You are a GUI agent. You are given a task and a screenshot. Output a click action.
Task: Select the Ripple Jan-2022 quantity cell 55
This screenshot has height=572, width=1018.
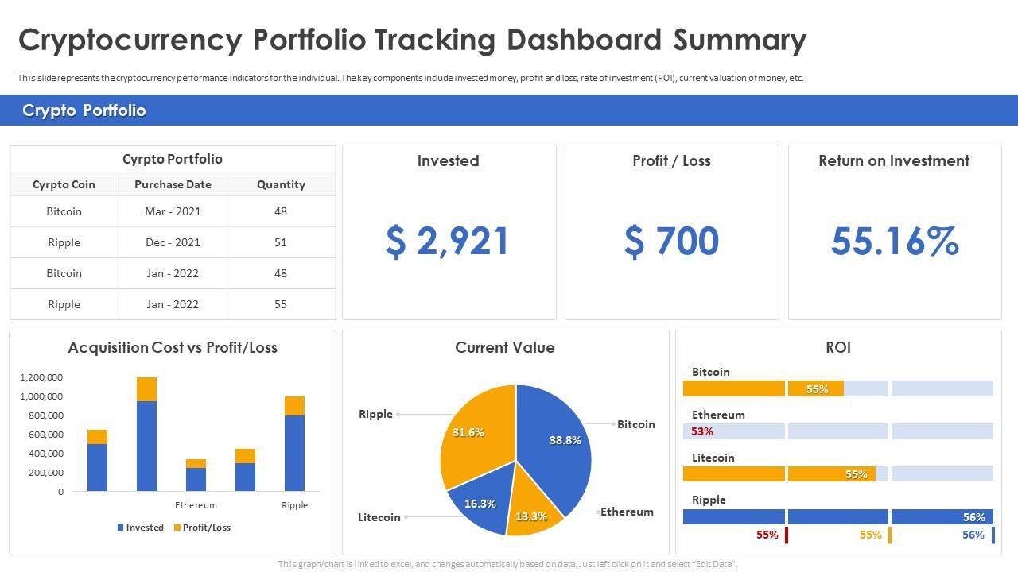(x=281, y=304)
